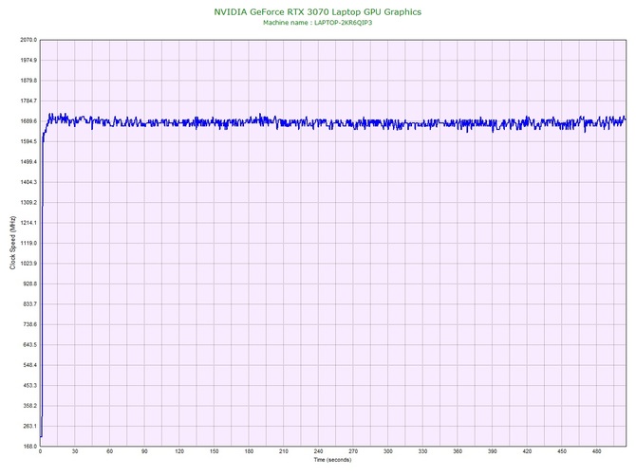Click the 1594.5 y-axis value

coord(28,141)
